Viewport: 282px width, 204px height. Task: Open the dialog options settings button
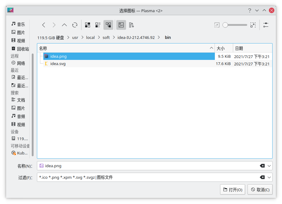(266, 25)
